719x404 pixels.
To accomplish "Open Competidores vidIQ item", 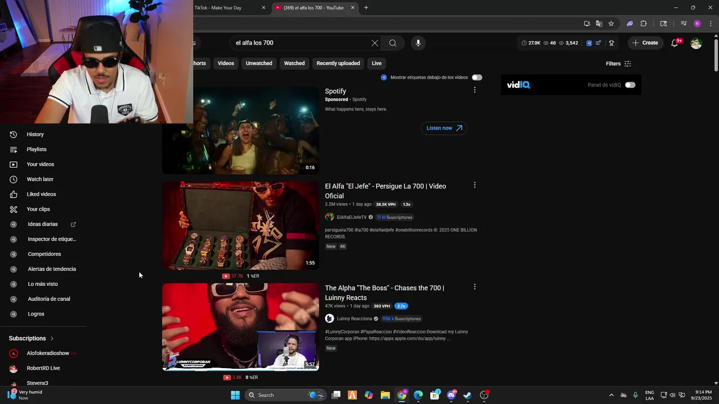I will click(43, 254).
